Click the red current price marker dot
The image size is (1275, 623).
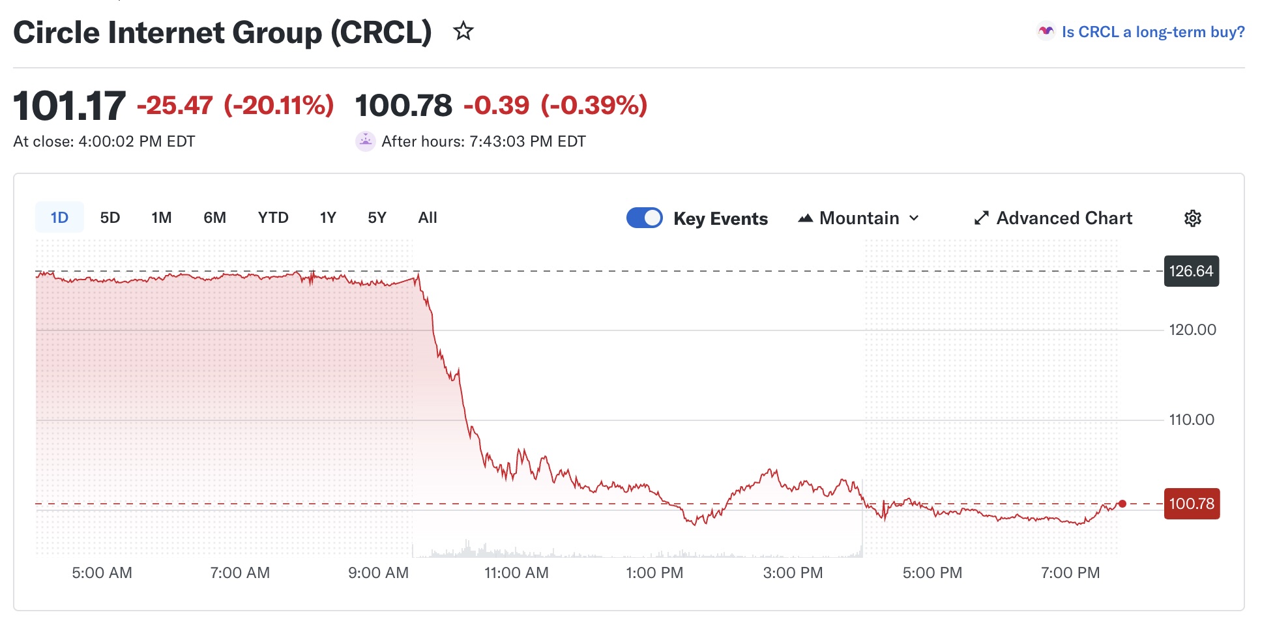(x=1122, y=504)
